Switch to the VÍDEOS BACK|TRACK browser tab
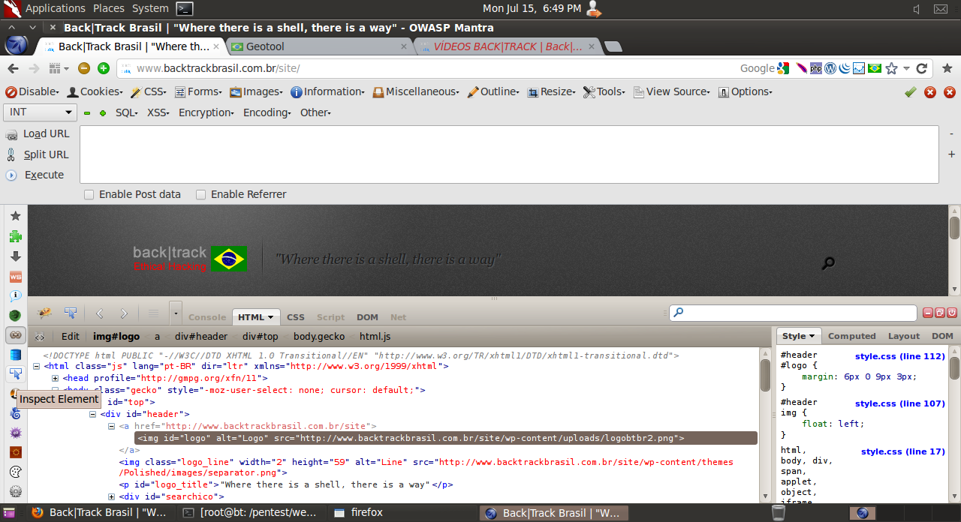Image resolution: width=961 pixels, height=522 pixels. [x=508, y=46]
